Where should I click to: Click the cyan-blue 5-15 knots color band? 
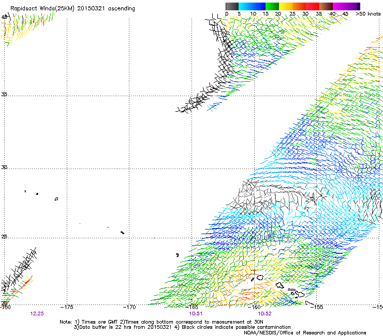click(252, 6)
